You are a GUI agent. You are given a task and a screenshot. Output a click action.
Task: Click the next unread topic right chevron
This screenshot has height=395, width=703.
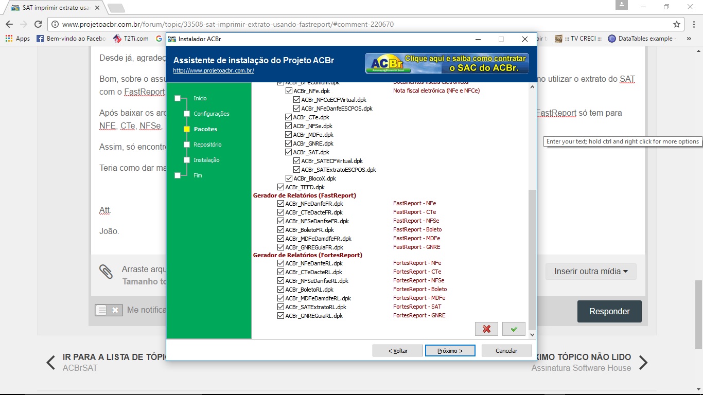coord(643,363)
